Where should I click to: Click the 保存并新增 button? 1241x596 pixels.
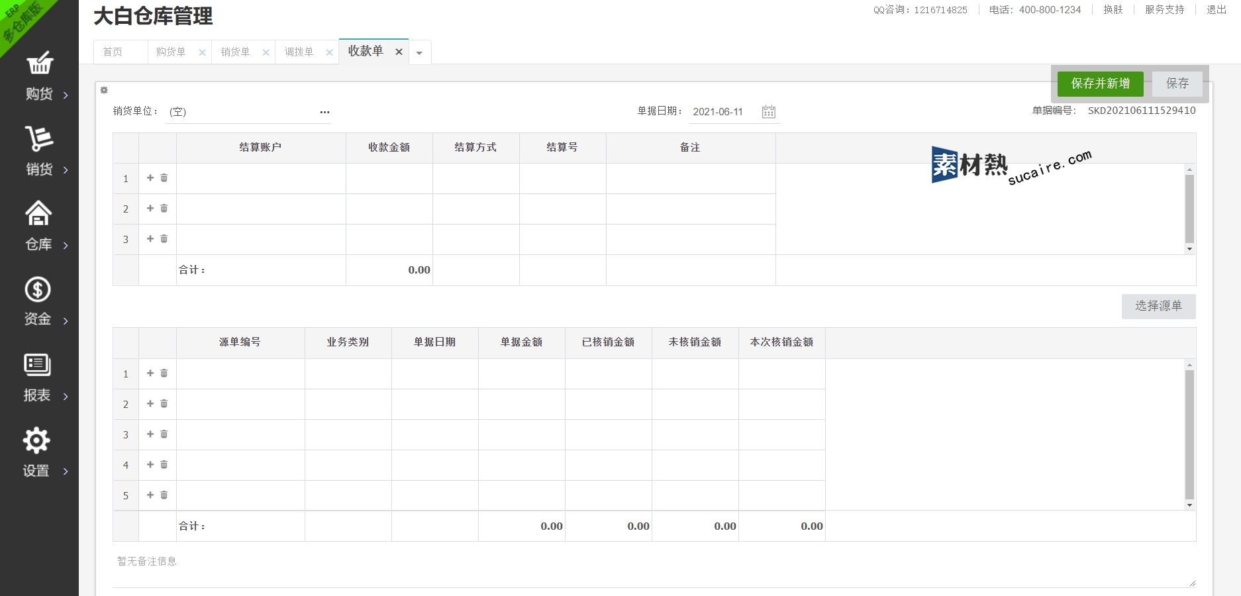[1100, 83]
